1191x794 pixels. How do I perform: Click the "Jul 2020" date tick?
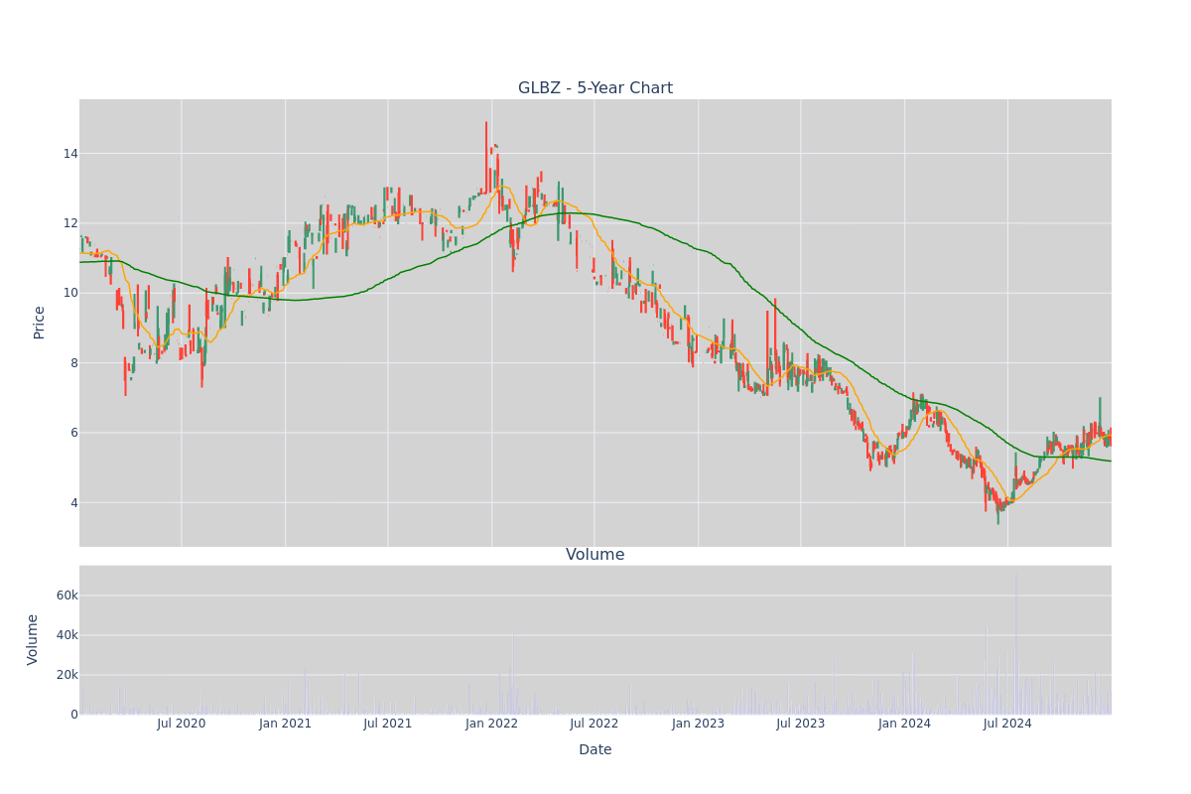(182, 724)
